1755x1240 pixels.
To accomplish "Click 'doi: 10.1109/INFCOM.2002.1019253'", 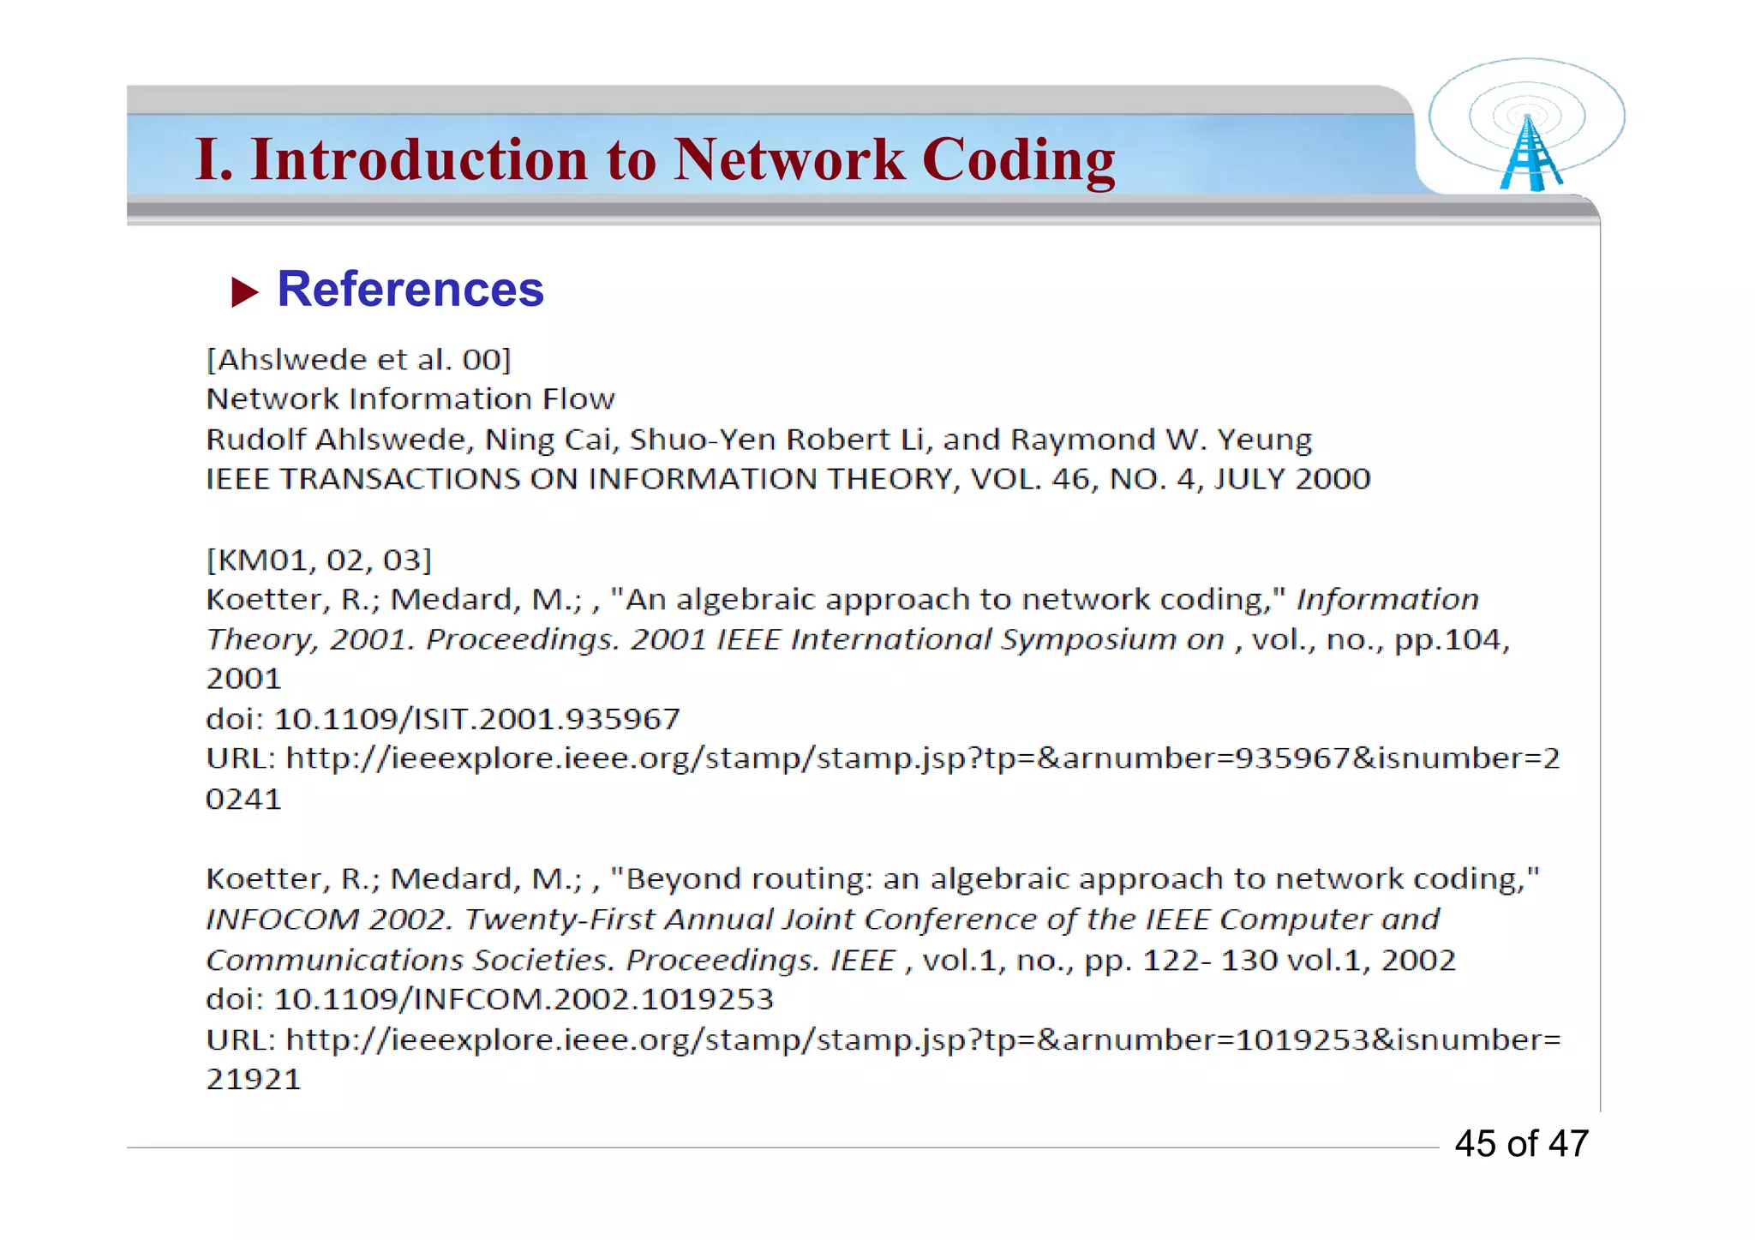I will coord(489,1000).
